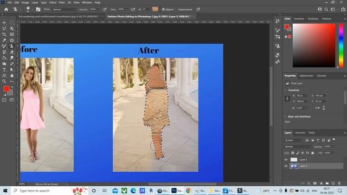Select the Move tool
347x195 pixels.
(4, 23)
